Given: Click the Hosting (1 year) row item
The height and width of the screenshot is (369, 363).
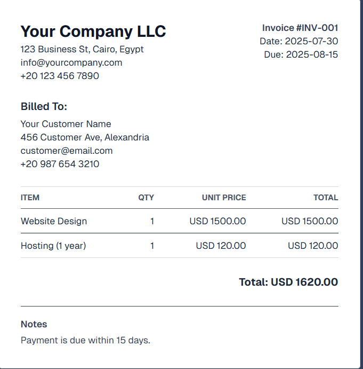Looking at the screenshot, I should 53,246.
